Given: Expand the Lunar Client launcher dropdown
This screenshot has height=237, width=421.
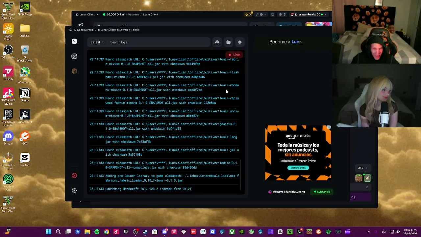Looking at the screenshot, I should tap(87, 14).
